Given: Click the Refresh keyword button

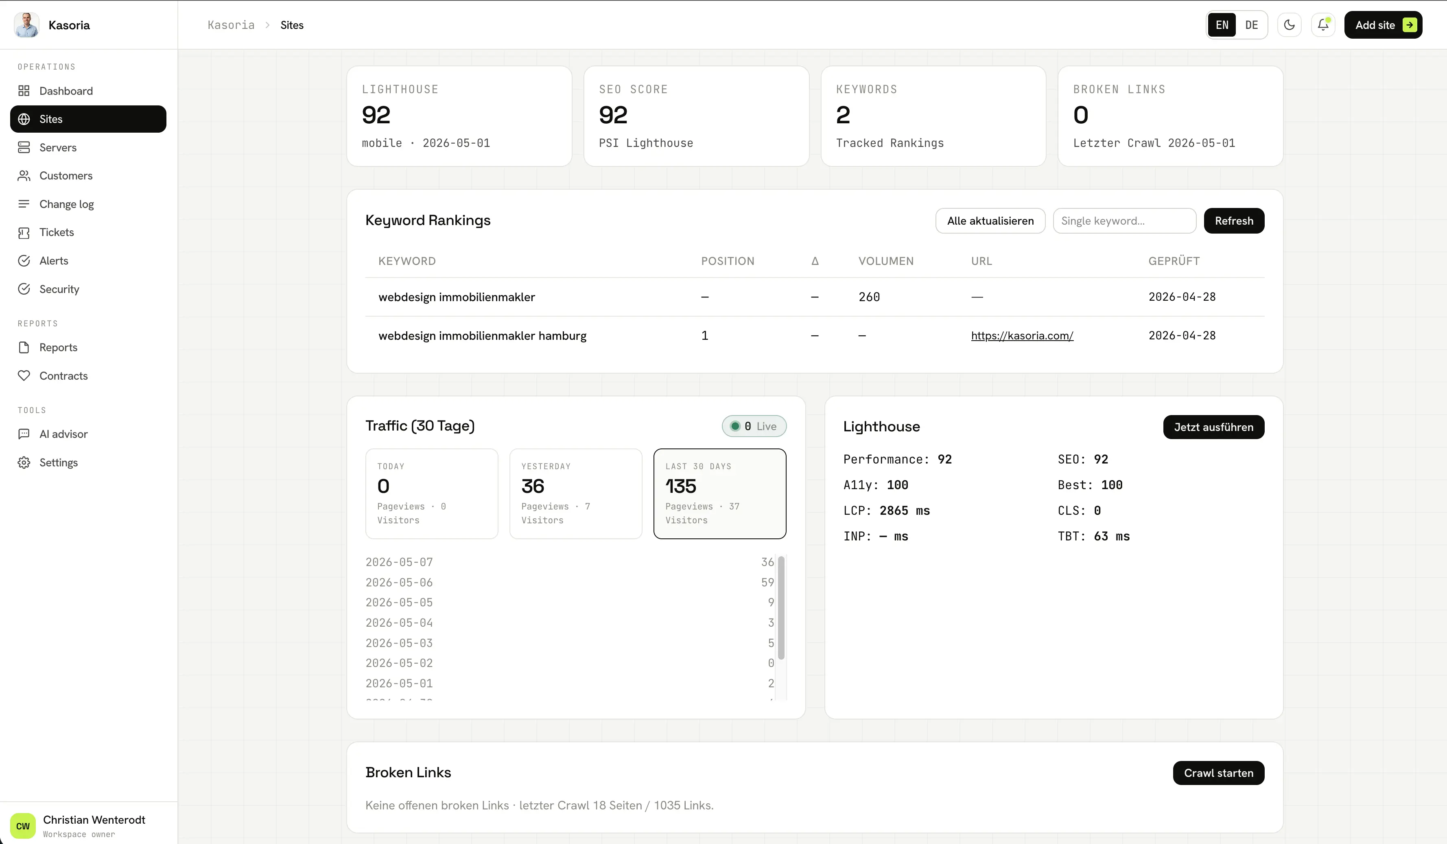Looking at the screenshot, I should [1234, 221].
